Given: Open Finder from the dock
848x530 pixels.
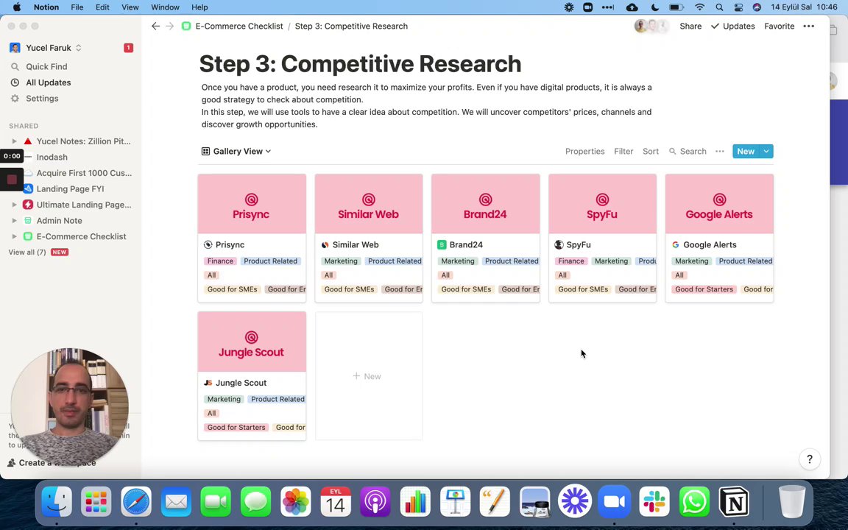Looking at the screenshot, I should [x=57, y=502].
